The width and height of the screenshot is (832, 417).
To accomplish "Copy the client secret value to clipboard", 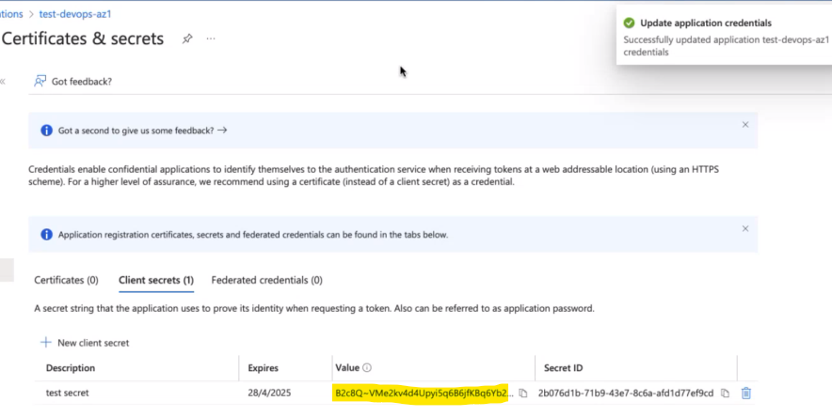I will point(522,393).
